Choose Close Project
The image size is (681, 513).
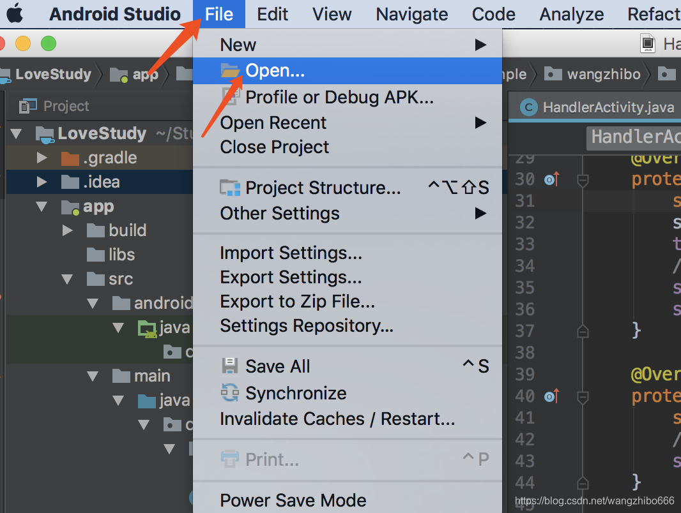tap(348, 147)
